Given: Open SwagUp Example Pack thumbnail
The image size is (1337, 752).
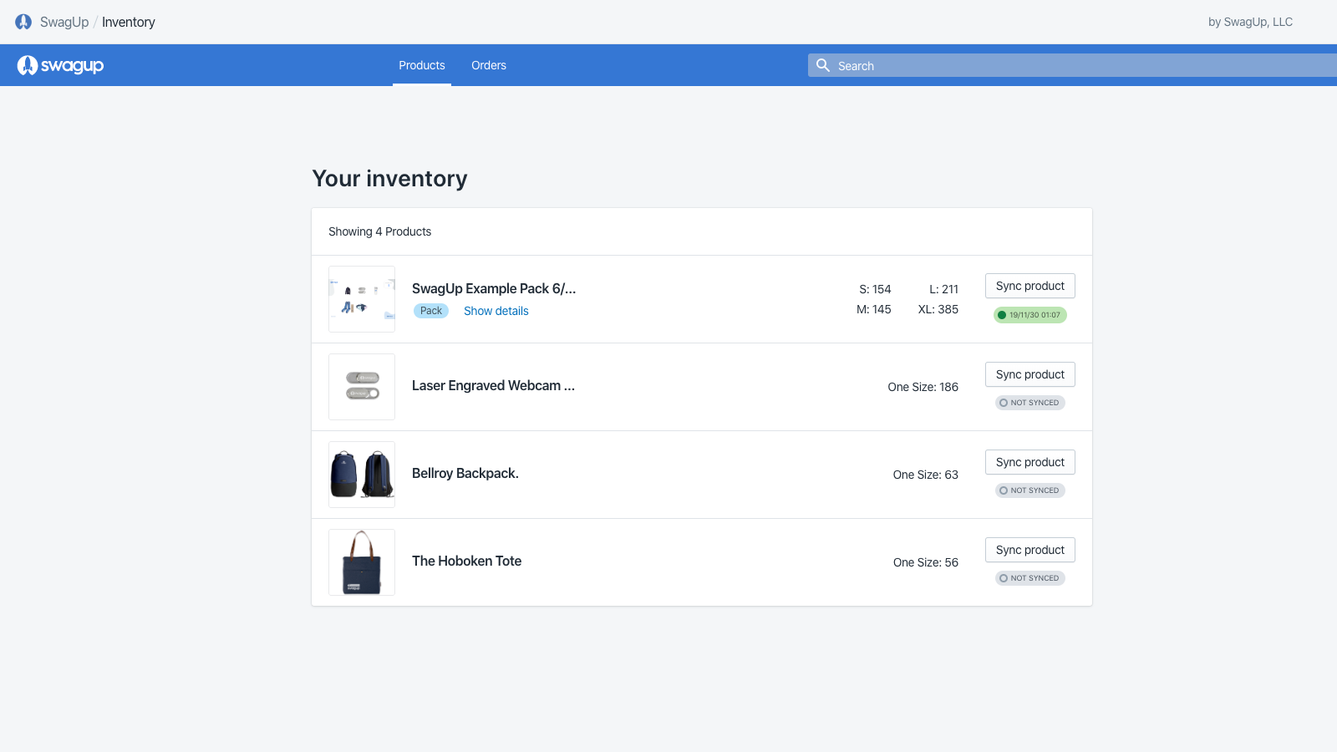Looking at the screenshot, I should (362, 299).
